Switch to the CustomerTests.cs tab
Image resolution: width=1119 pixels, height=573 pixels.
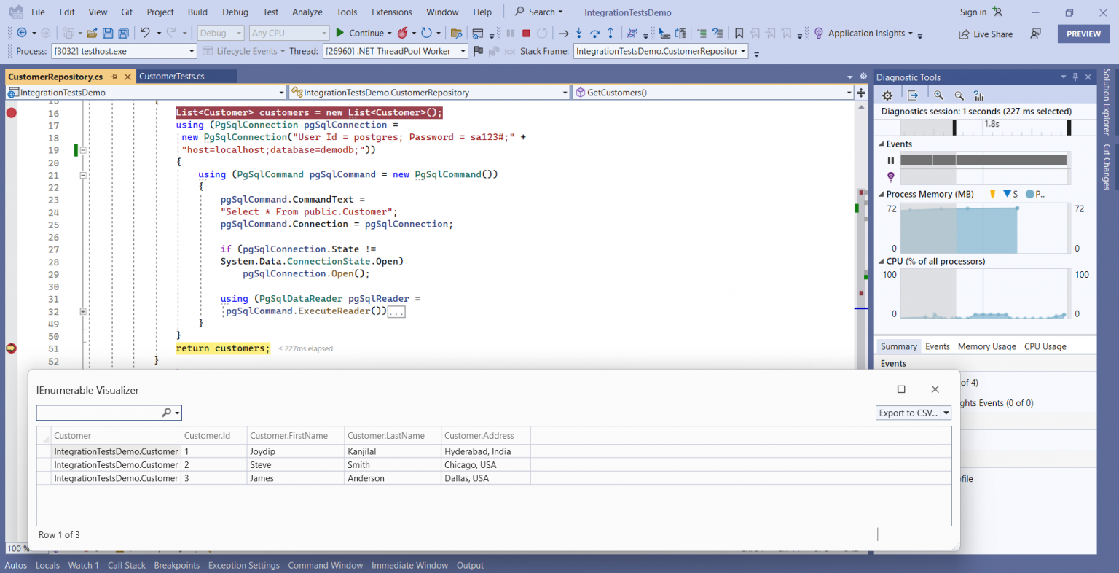pos(172,77)
